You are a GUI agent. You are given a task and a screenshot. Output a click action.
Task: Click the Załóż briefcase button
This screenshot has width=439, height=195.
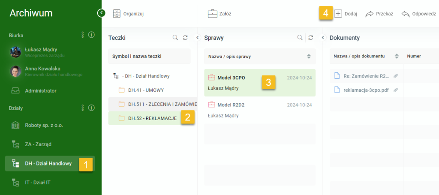pyautogui.click(x=219, y=14)
